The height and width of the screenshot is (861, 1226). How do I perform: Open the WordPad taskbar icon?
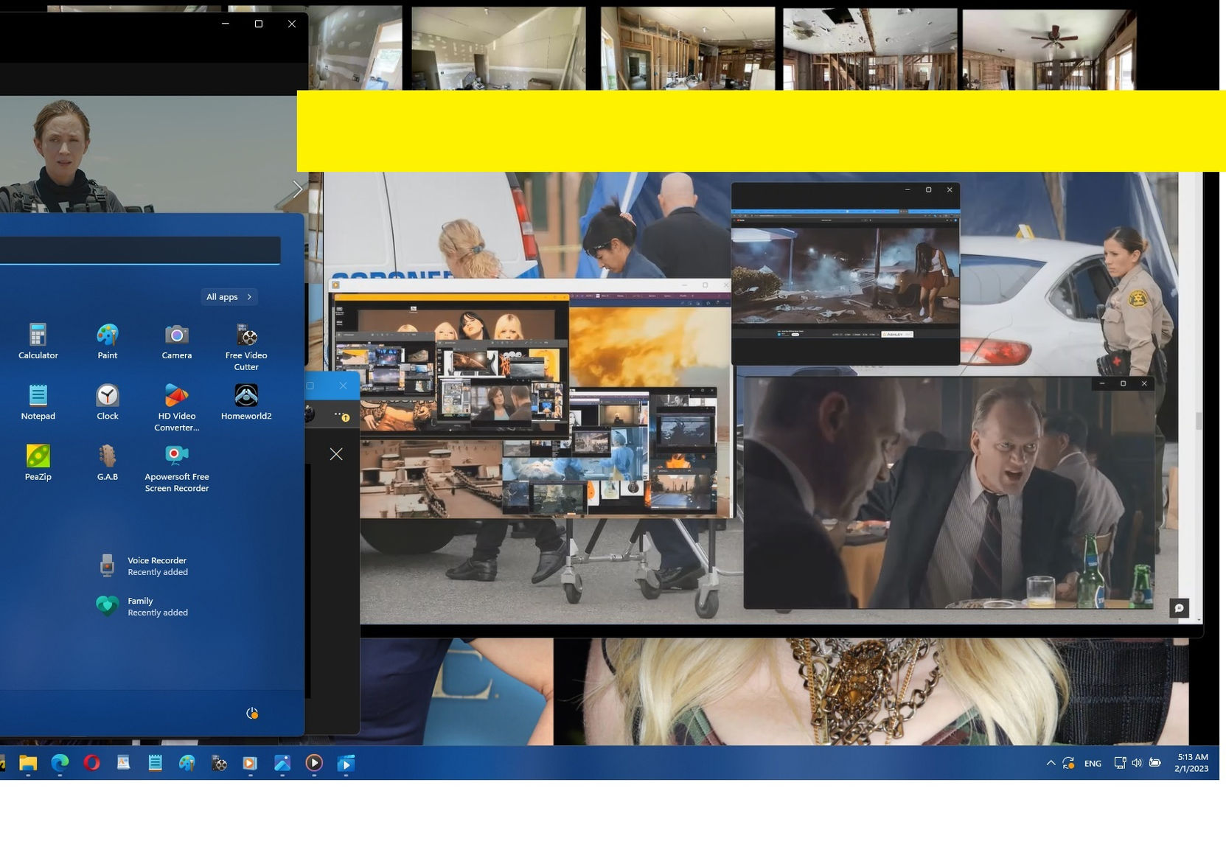coord(123,763)
